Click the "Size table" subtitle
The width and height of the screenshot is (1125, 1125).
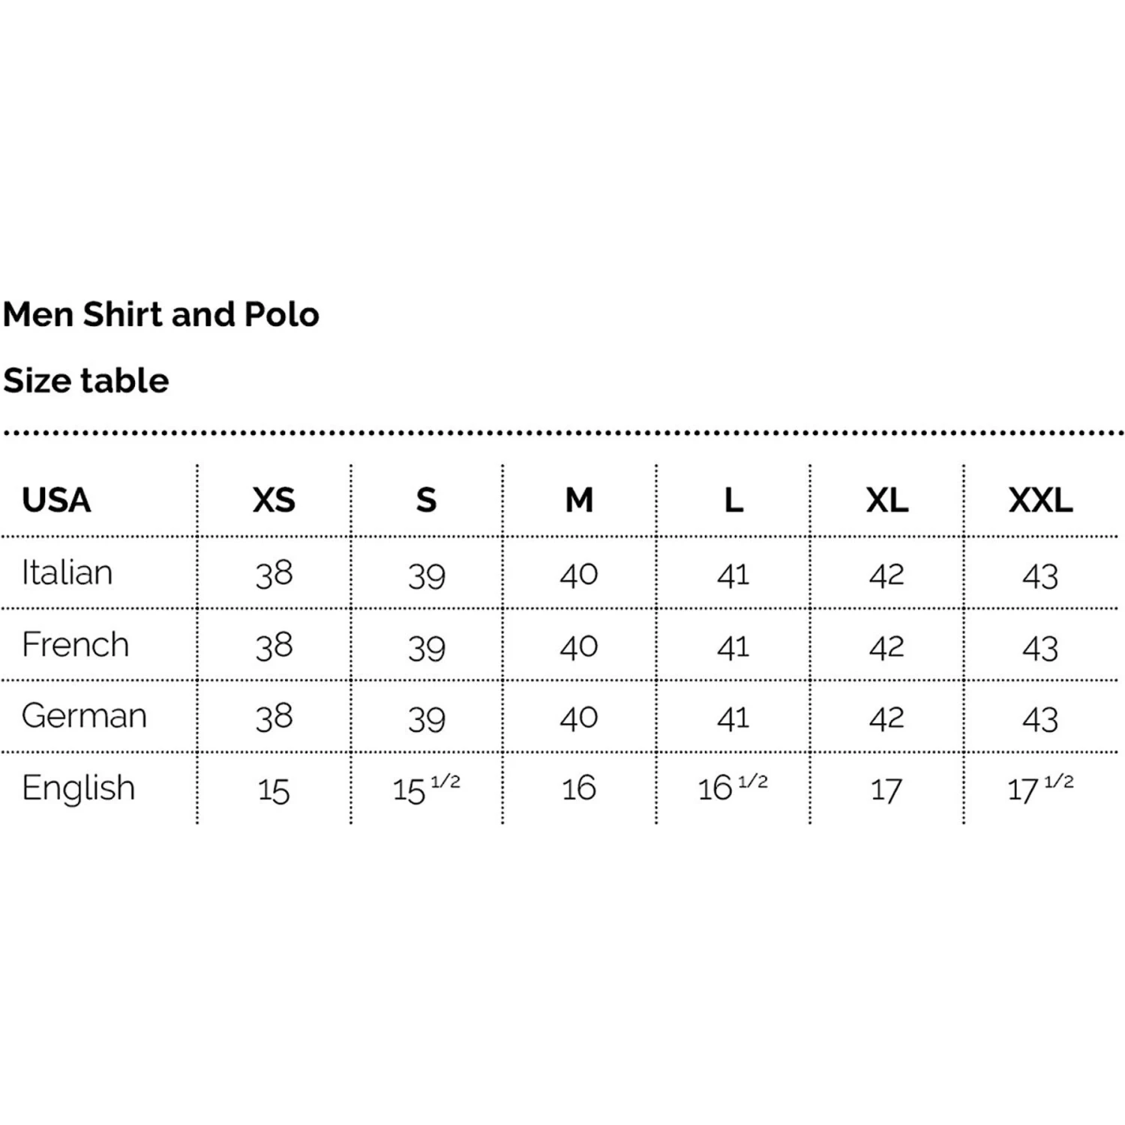coord(86,380)
